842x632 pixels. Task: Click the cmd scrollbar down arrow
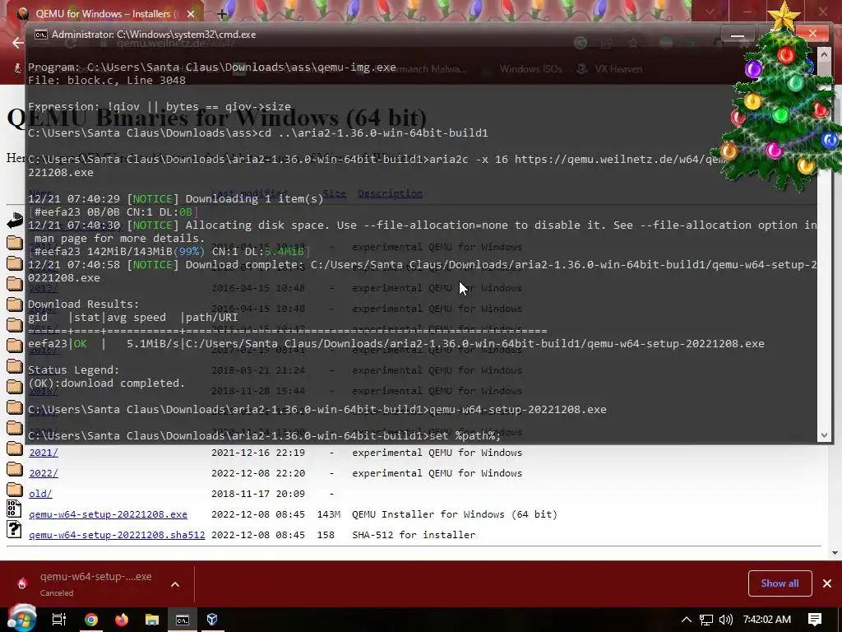click(824, 435)
